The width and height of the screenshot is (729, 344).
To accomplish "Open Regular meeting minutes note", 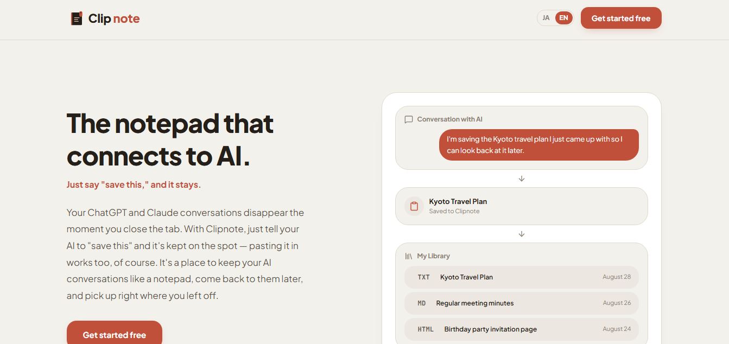I will click(x=522, y=303).
